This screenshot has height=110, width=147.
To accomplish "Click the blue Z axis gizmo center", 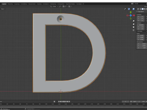I will (130, 15).
